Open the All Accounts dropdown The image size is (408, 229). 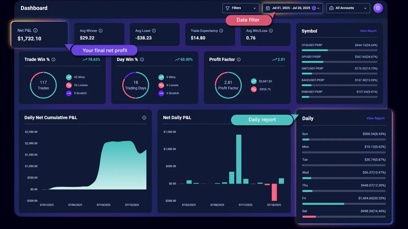pyautogui.click(x=366, y=8)
